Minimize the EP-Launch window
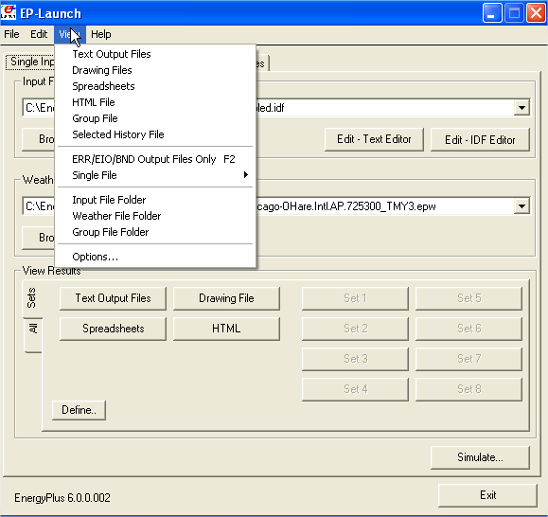 [492, 13]
